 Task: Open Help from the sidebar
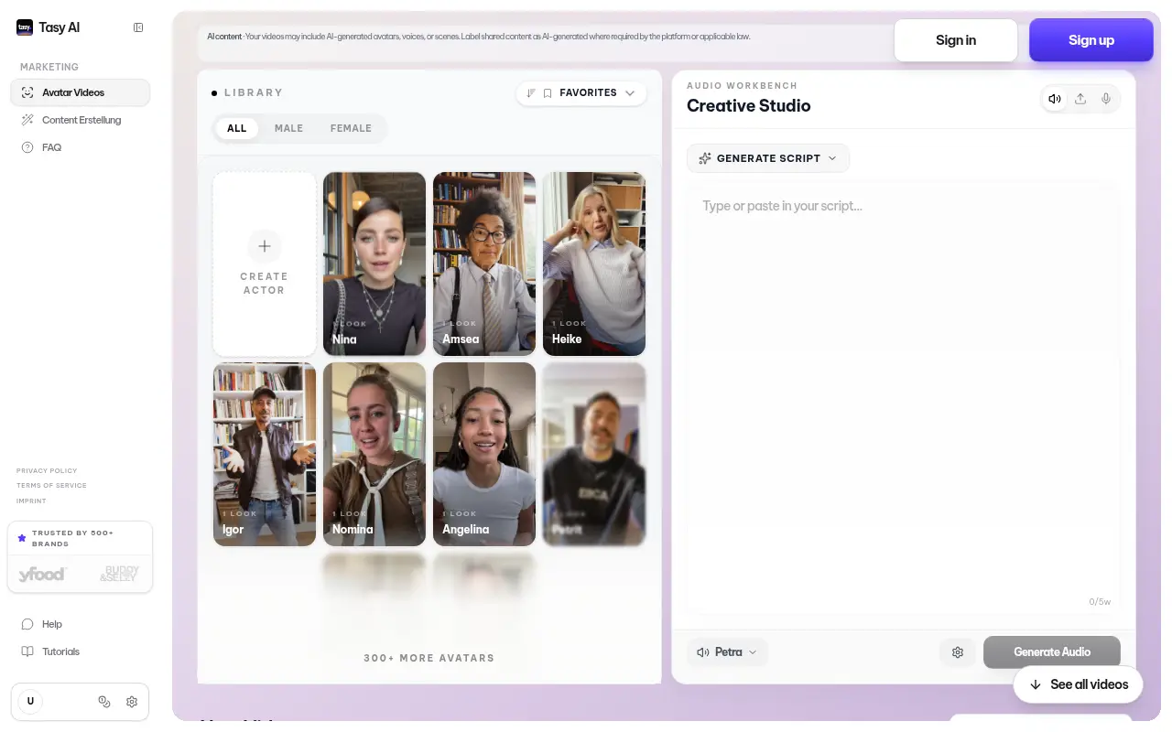81,624
